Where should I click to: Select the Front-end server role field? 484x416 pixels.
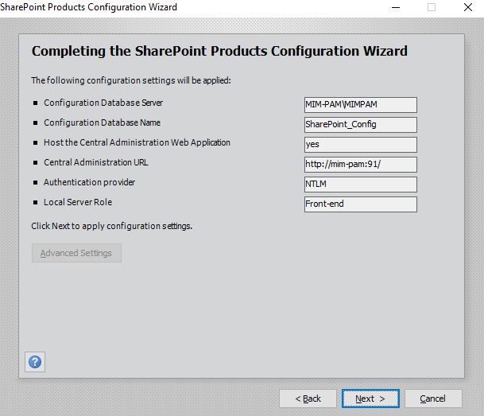tap(360, 204)
